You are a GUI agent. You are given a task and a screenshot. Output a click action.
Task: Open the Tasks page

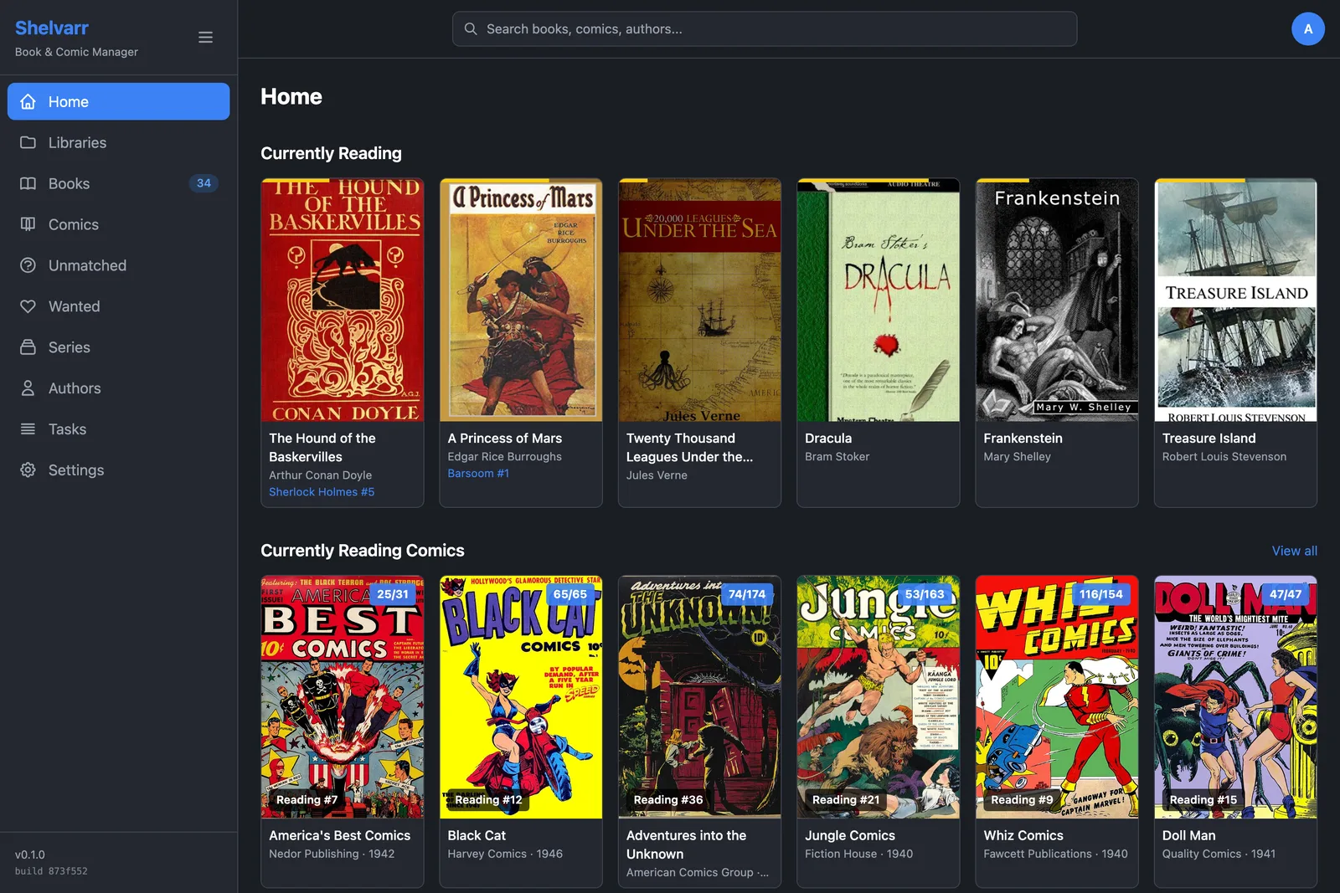coord(119,429)
